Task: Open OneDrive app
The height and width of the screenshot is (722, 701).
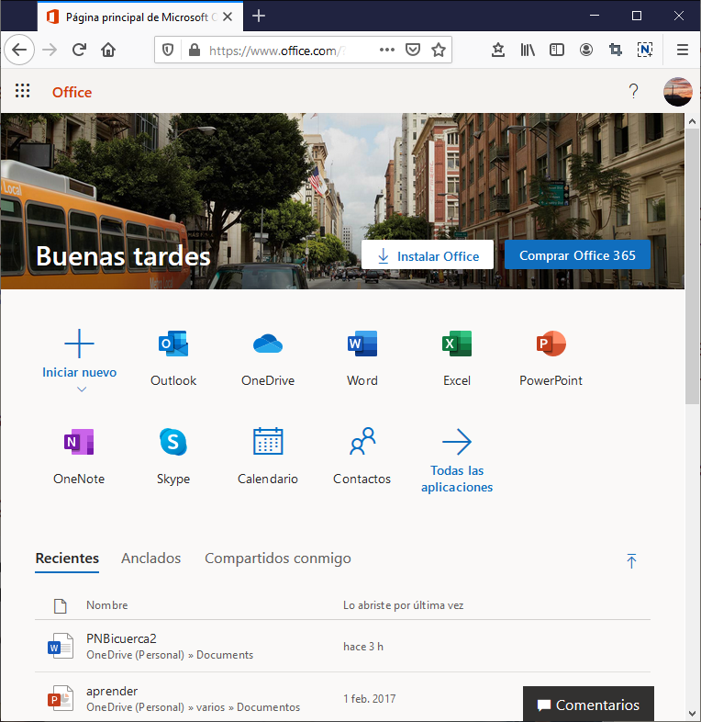Action: [268, 358]
